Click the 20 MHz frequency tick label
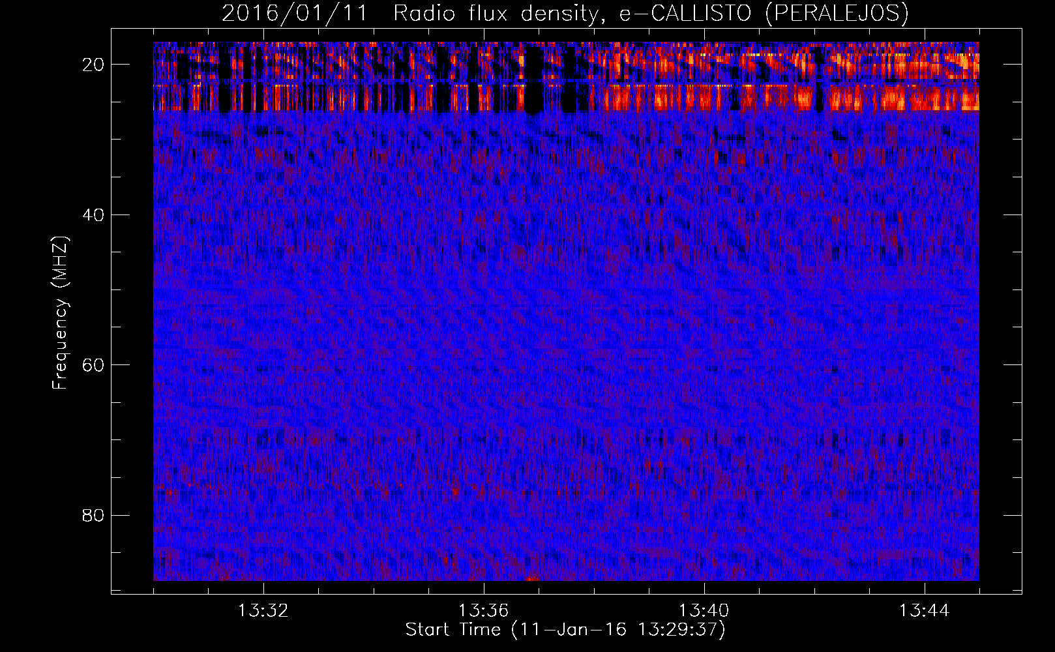Viewport: 1055px width, 652px height. [93, 65]
